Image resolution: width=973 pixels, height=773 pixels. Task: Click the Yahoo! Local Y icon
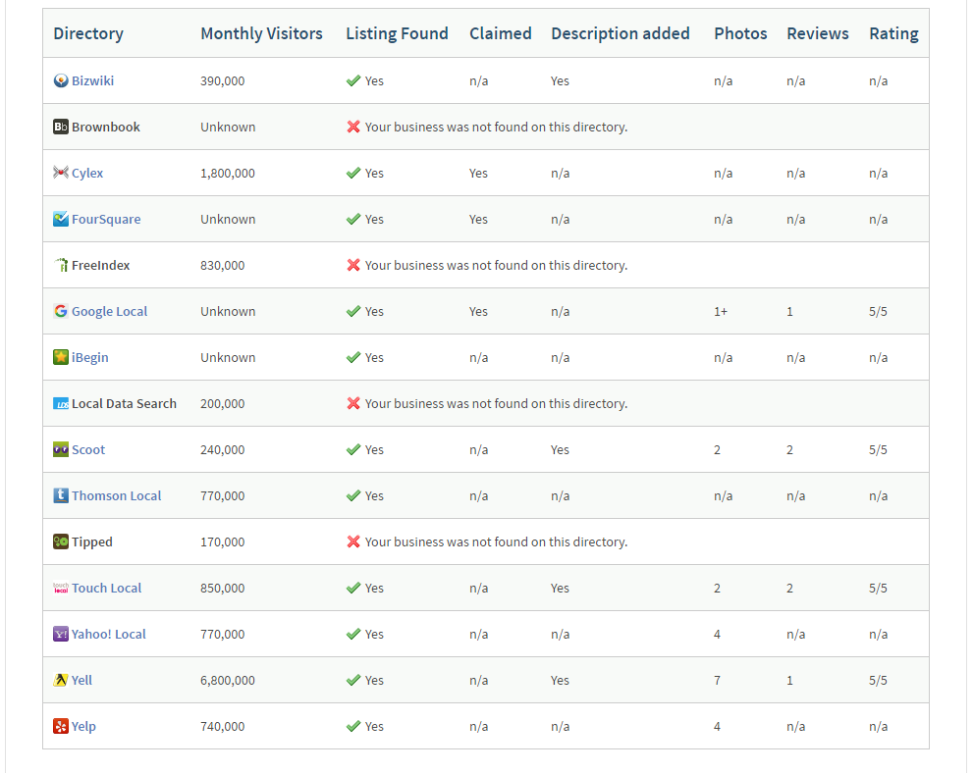(x=60, y=634)
